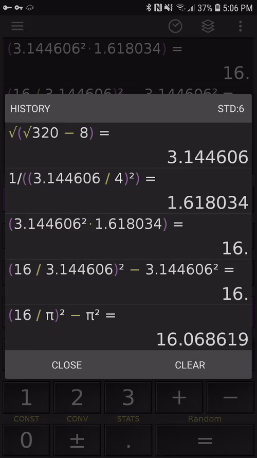This screenshot has width=257, height=458.
Task: Tap the Wi-Fi status icon
Action: [180, 8]
